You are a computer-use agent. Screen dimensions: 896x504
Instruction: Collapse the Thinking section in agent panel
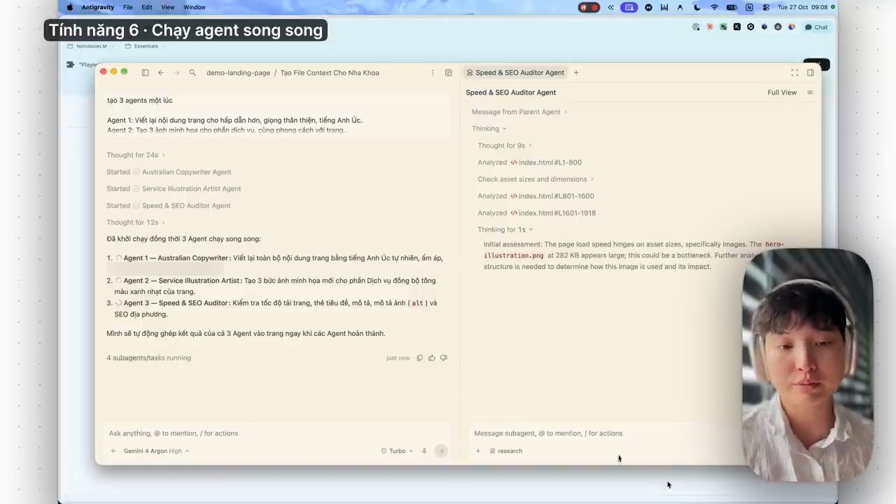click(x=489, y=129)
